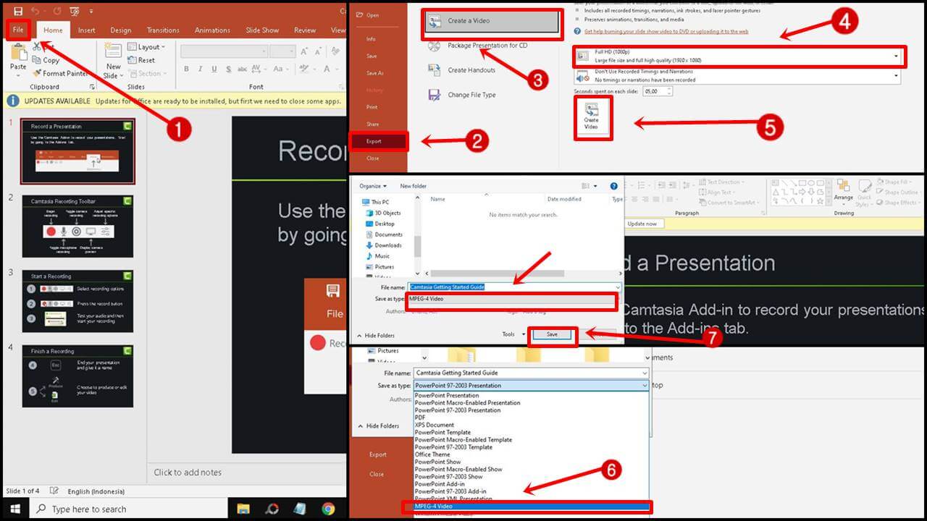Screen dimensions: 927x521
Task: Select slide 2 Camtasia Recording Toolbar thumbnail
Action: 78,226
